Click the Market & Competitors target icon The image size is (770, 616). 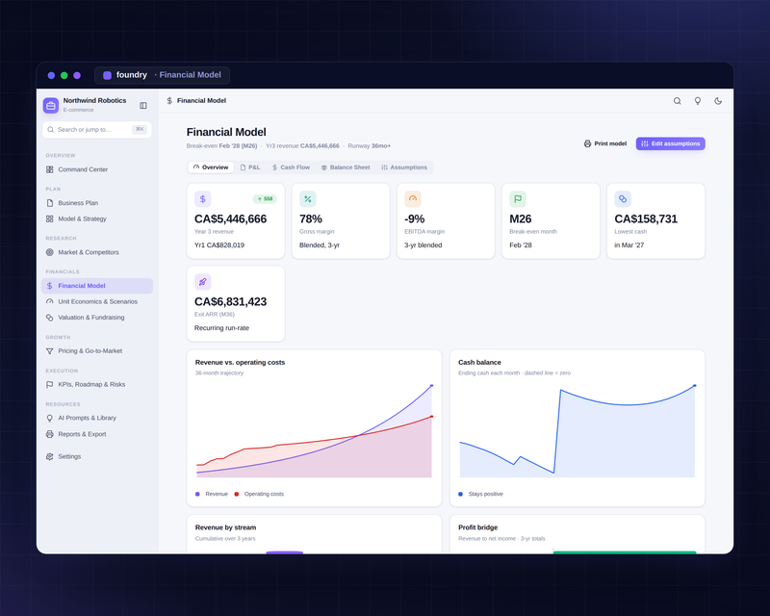[50, 252]
